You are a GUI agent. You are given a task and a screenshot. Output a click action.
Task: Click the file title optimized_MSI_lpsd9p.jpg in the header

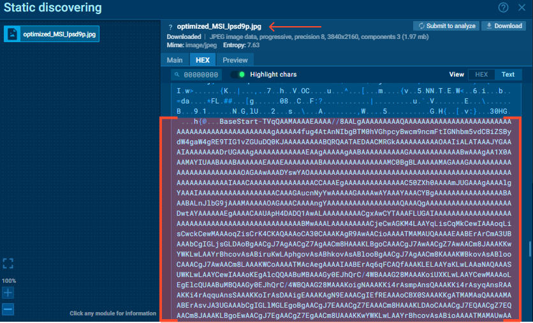coord(219,27)
